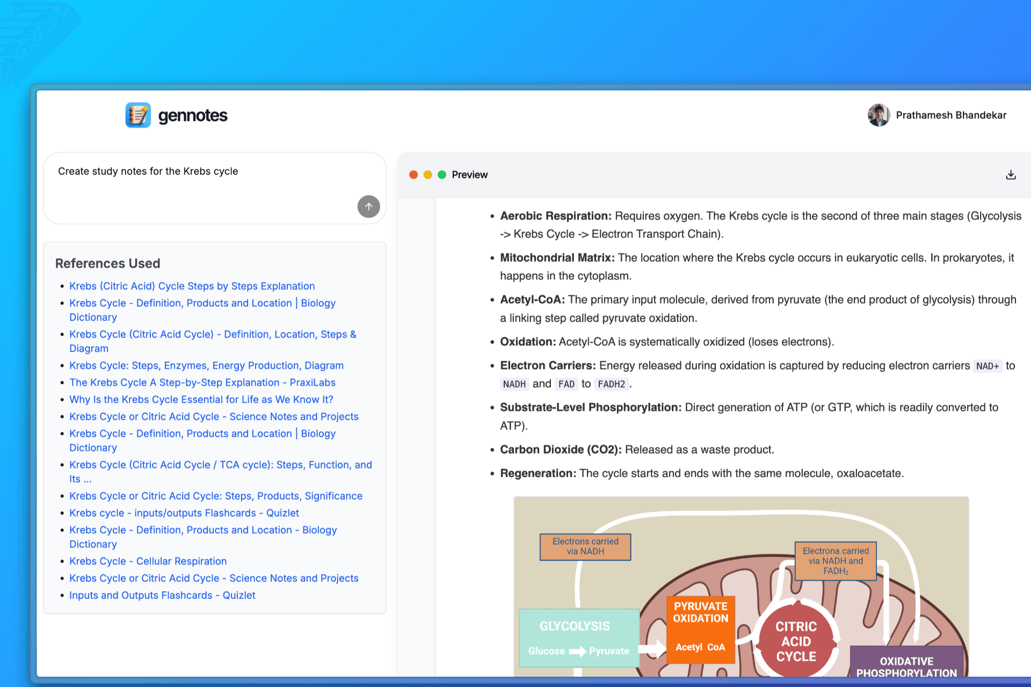Click the 'References Used' heading
Viewport: 1031px width, 687px height.
click(108, 264)
